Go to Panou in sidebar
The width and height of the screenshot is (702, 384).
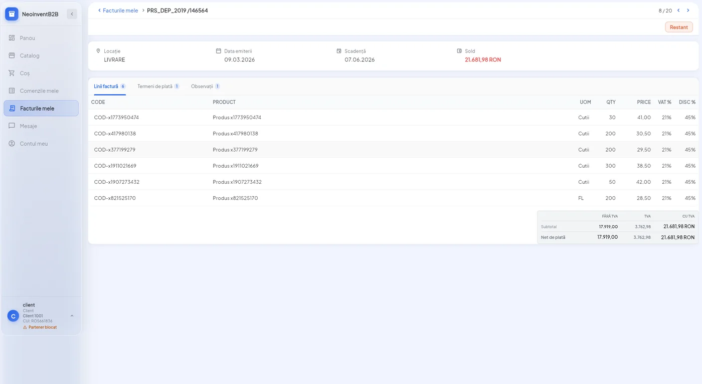pos(41,38)
